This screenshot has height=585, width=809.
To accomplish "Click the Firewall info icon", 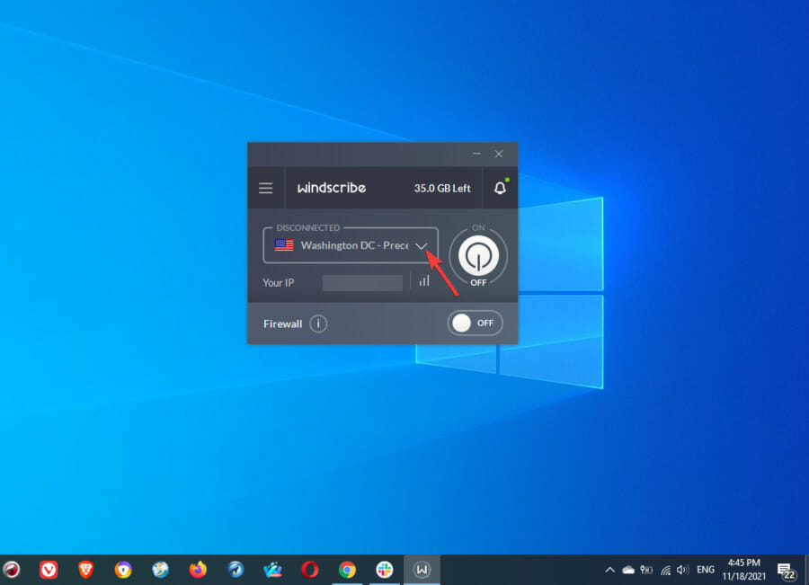I will click(319, 324).
